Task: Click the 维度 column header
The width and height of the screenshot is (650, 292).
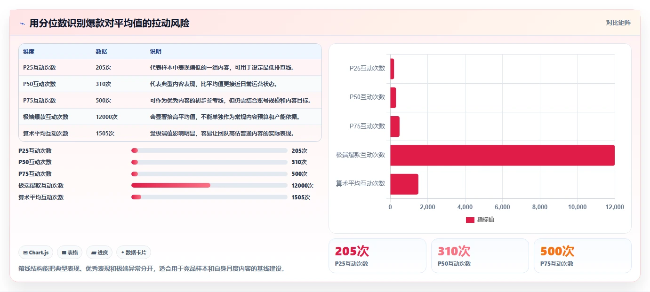Action: click(x=29, y=51)
